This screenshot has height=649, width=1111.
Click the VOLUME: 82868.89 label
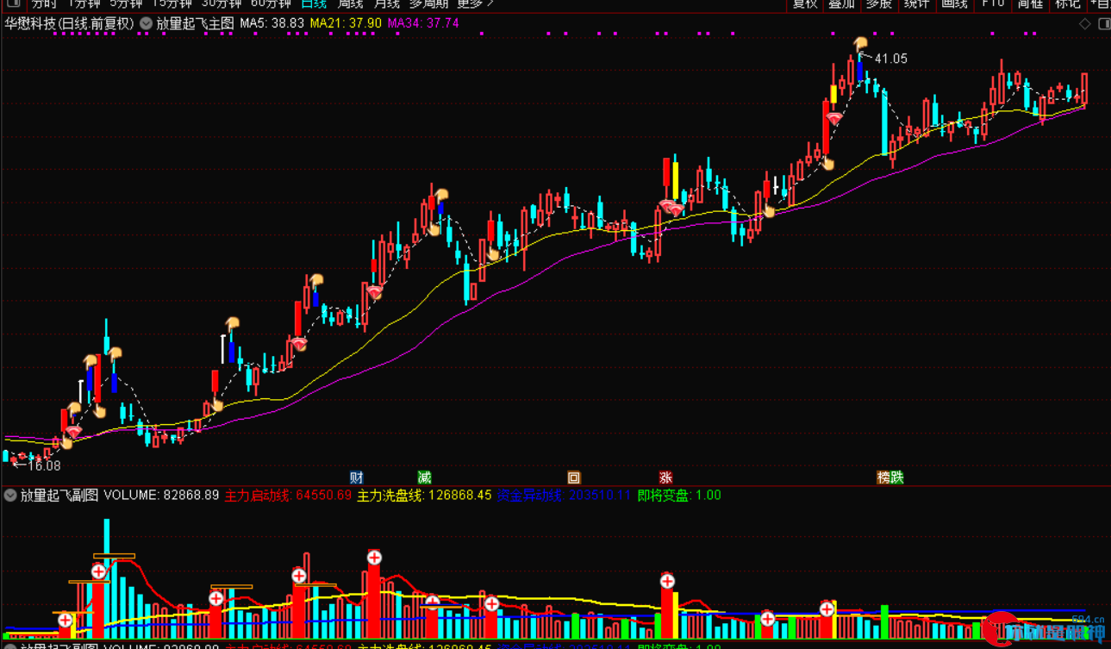click(x=162, y=496)
